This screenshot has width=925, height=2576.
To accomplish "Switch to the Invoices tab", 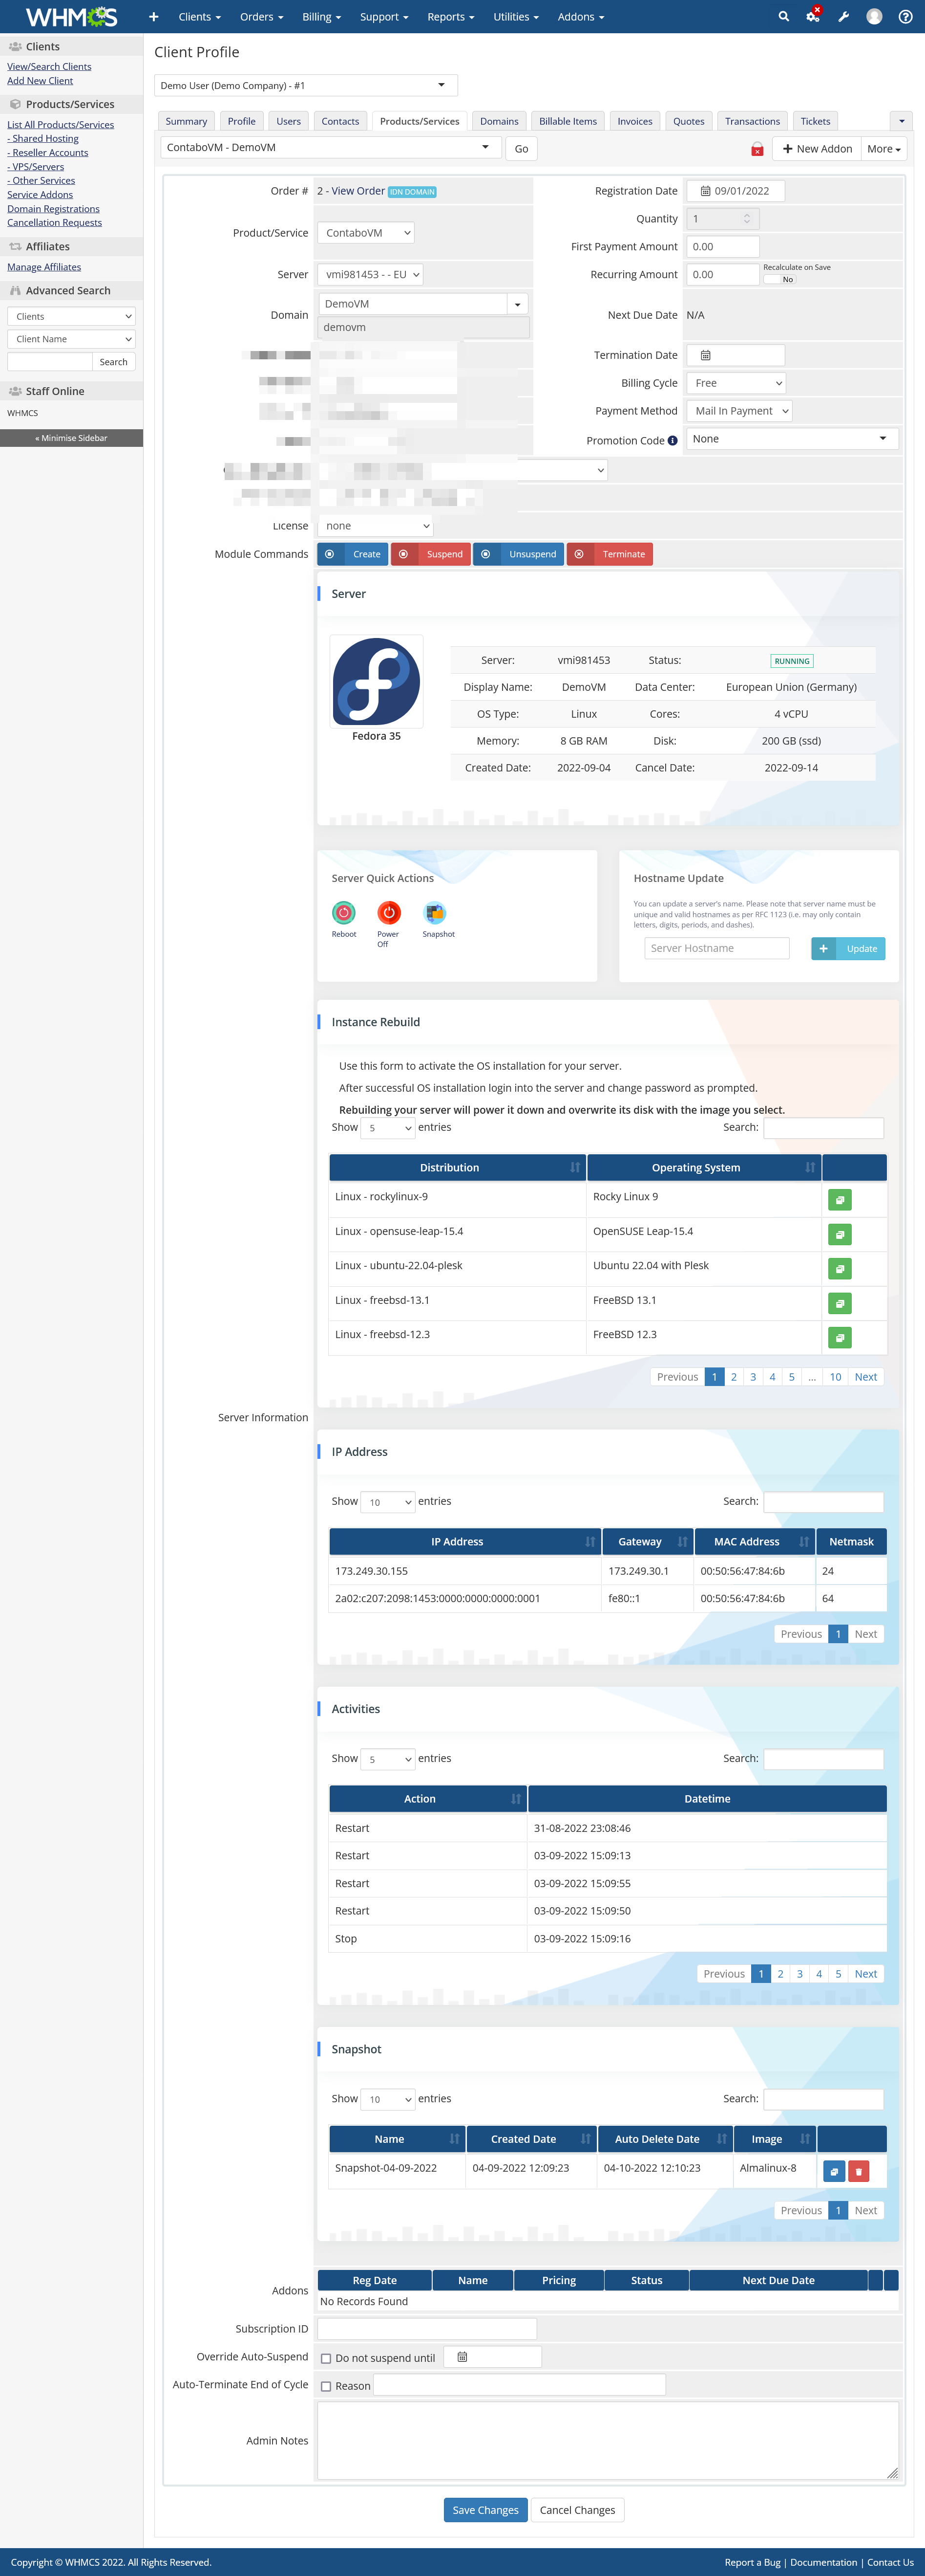I will pos(634,121).
